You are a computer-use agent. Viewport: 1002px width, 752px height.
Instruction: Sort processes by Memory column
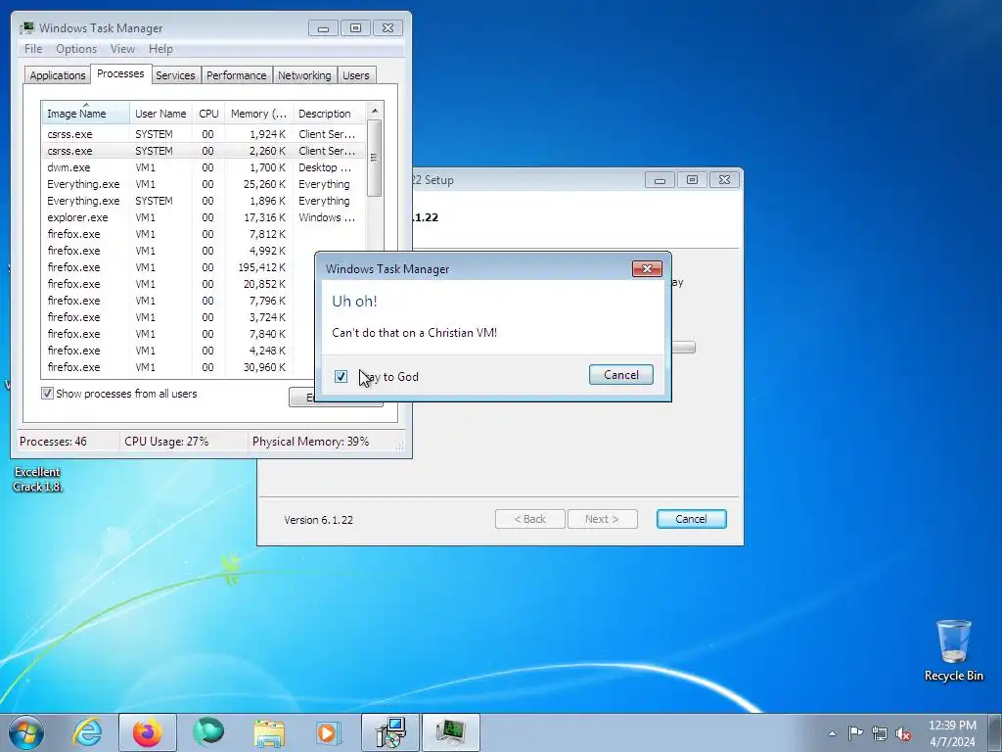258,114
